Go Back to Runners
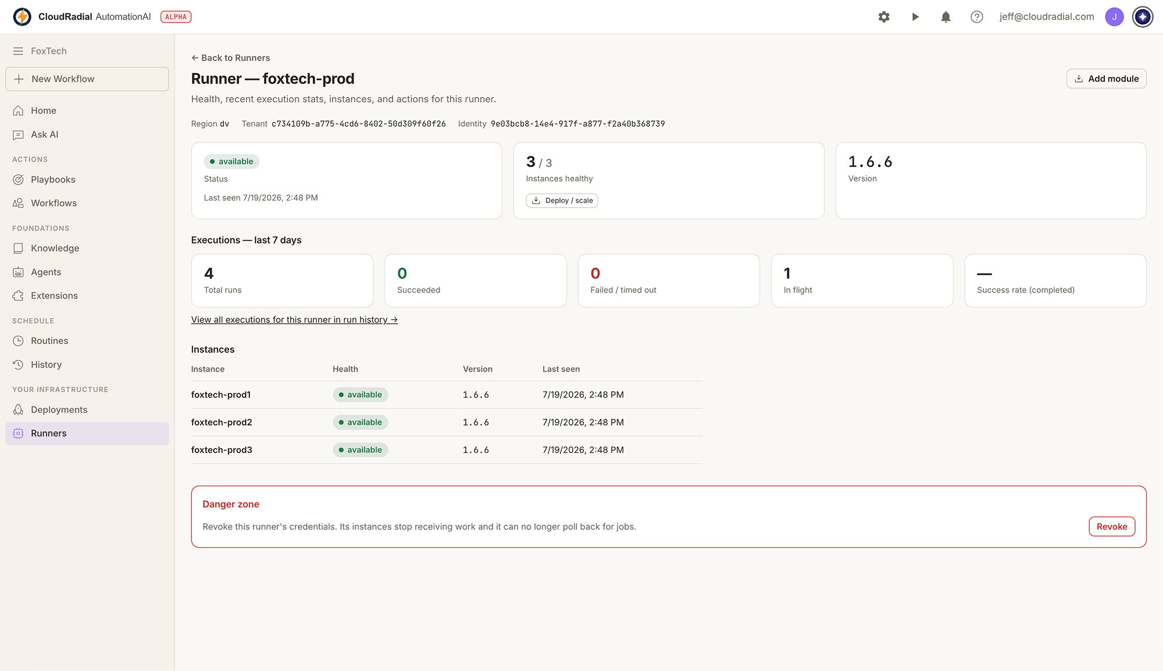This screenshot has height=671, width=1163. (231, 58)
